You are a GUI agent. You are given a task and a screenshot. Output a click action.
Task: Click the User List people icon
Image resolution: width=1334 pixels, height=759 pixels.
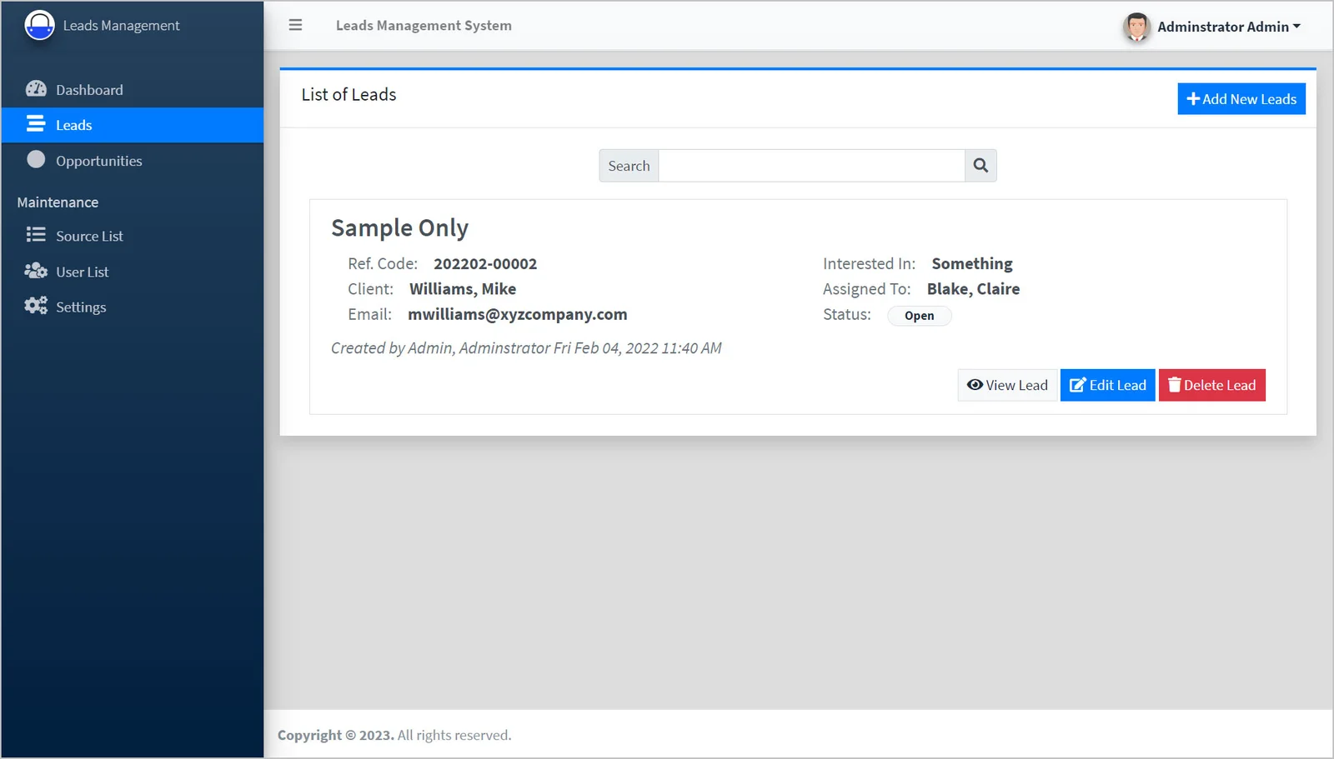point(36,271)
